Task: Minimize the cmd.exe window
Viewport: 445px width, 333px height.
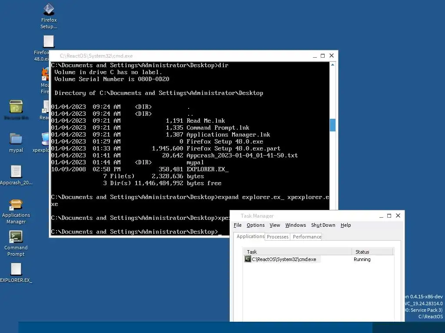Action: 315,56
